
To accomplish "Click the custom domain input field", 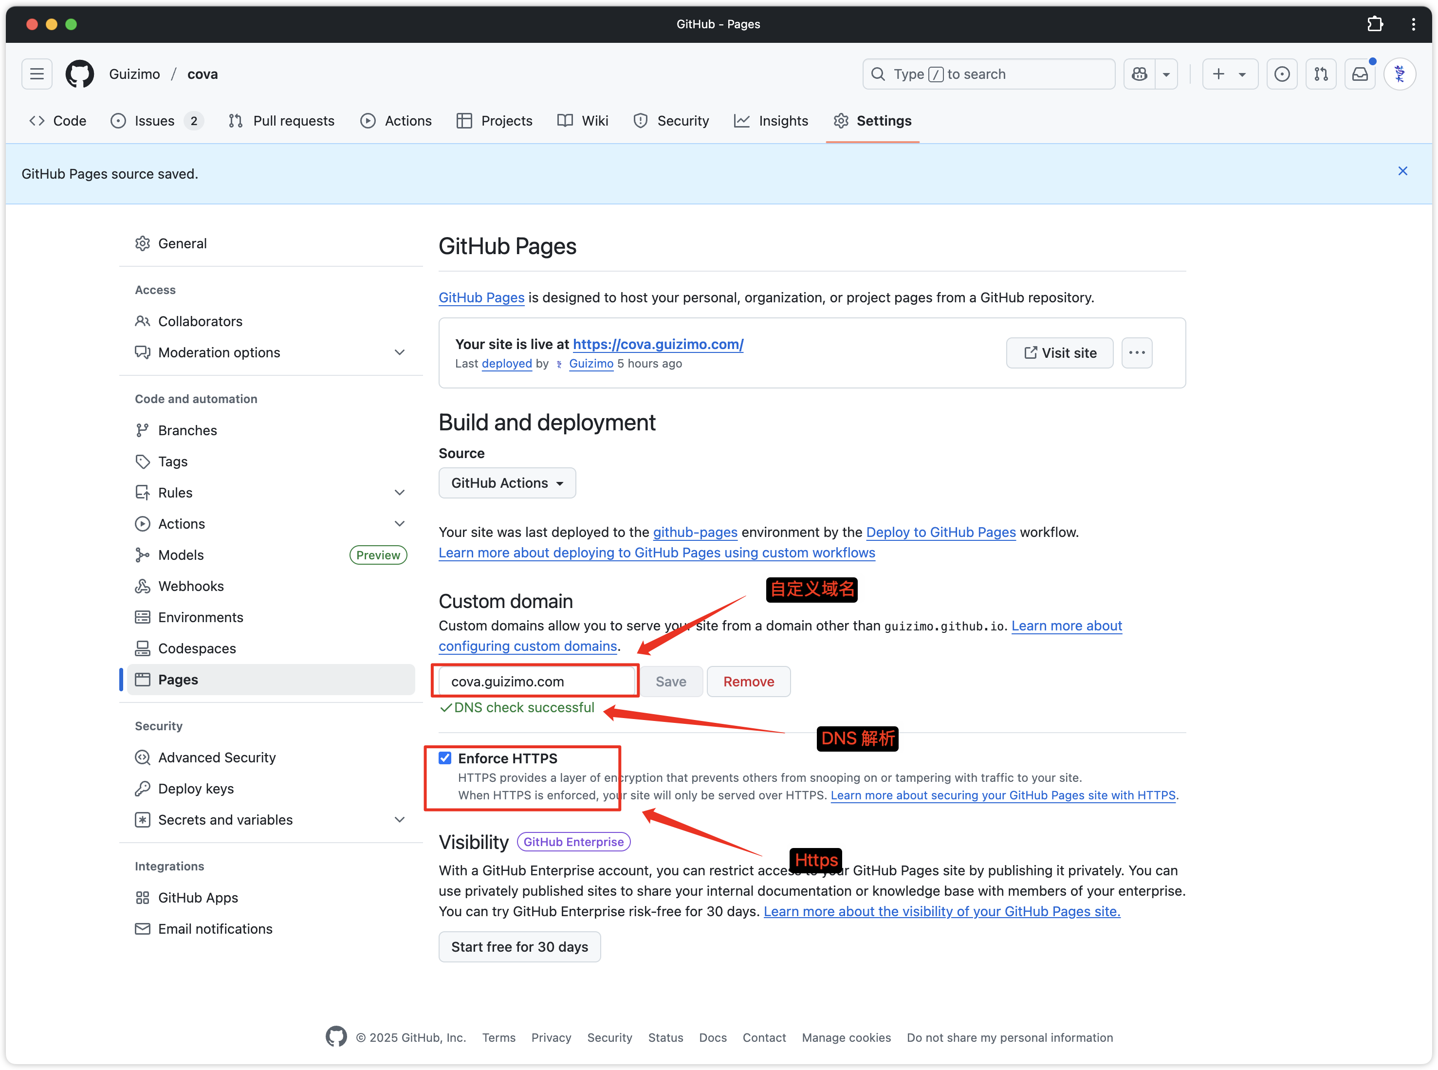I will 536,682.
